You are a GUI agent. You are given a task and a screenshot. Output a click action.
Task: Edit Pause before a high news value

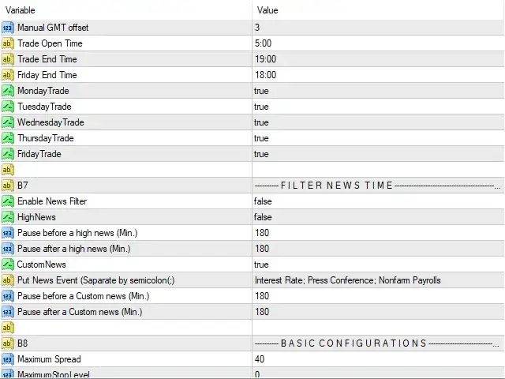(379, 233)
